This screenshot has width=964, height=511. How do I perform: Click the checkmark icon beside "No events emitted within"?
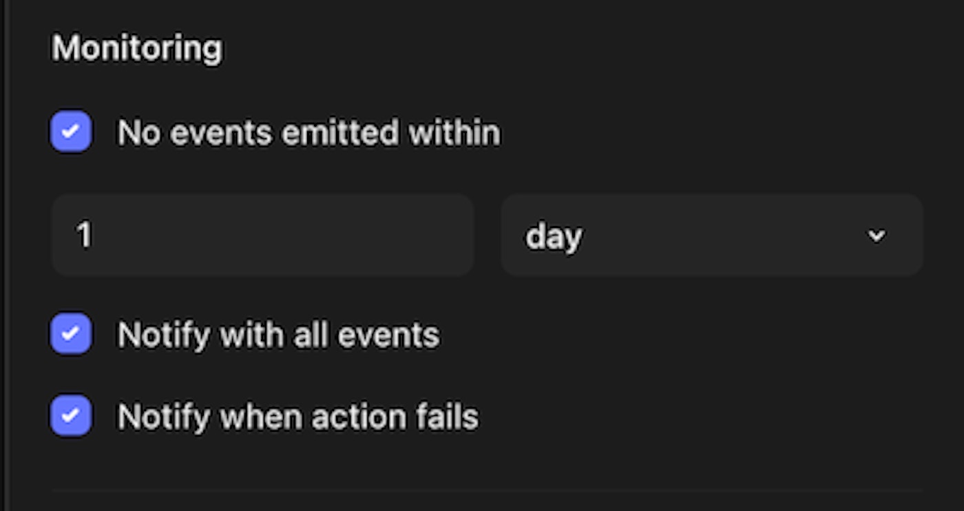[x=71, y=132]
